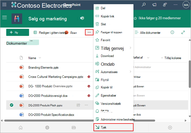Select Del from the context menu
Image resolution: width=191 pixels, height=133 pixels.
point(114,8)
